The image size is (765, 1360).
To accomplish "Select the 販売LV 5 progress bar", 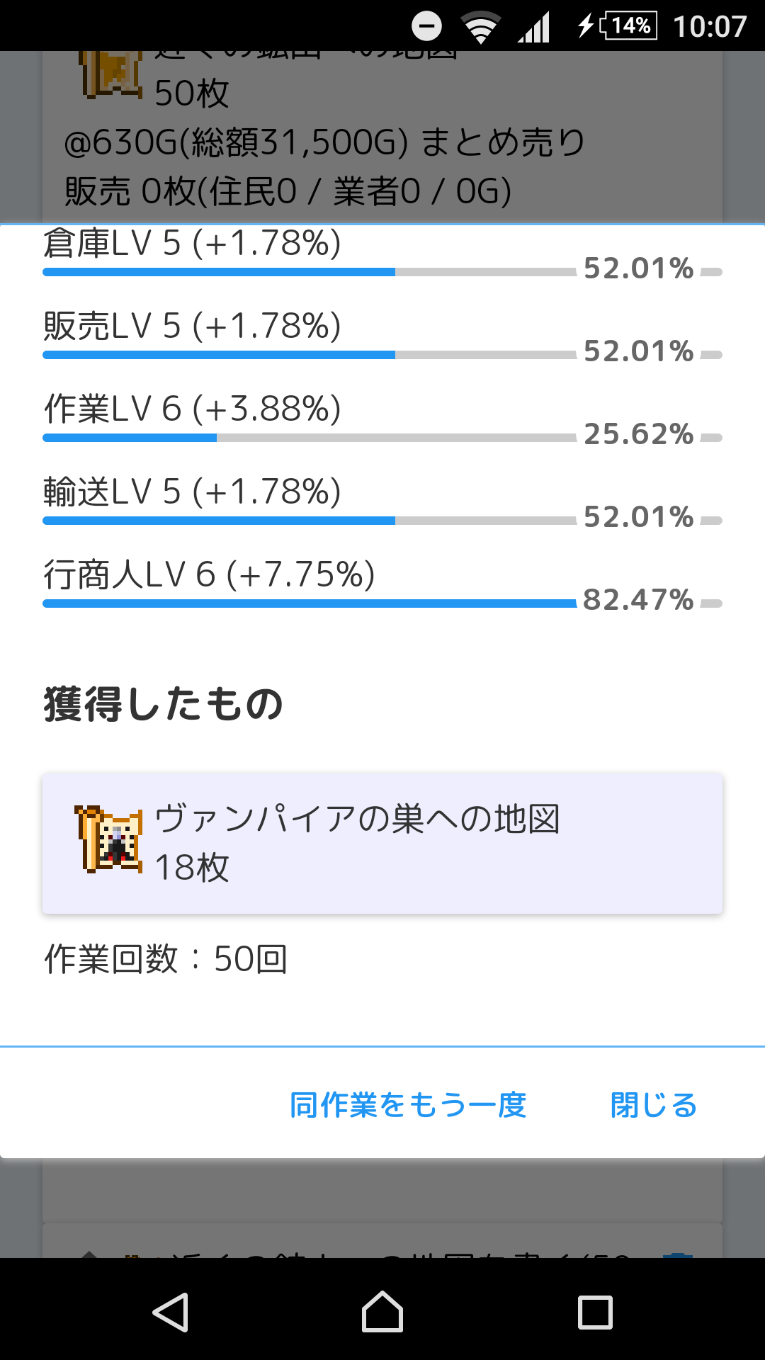I will coord(310,355).
